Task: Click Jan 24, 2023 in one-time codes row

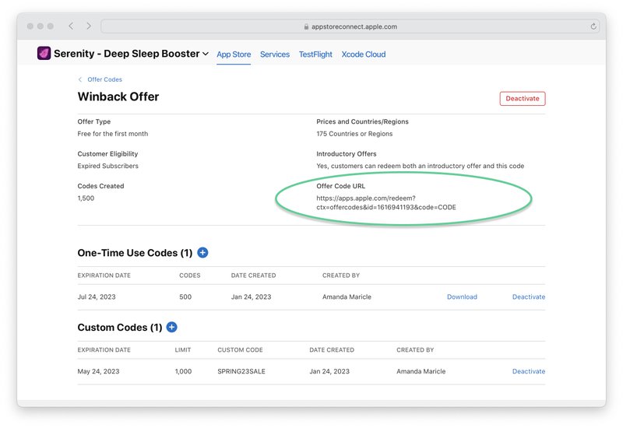Action: pos(251,296)
